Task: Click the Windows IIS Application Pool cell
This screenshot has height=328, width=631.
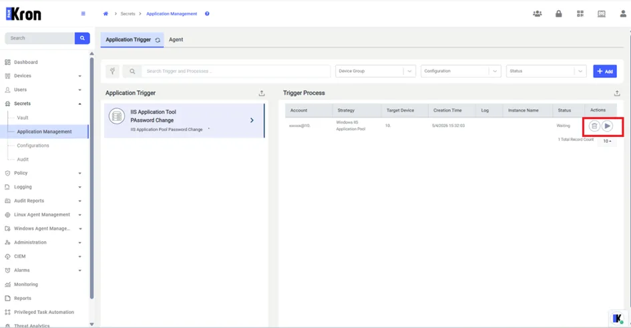Action: 351,126
